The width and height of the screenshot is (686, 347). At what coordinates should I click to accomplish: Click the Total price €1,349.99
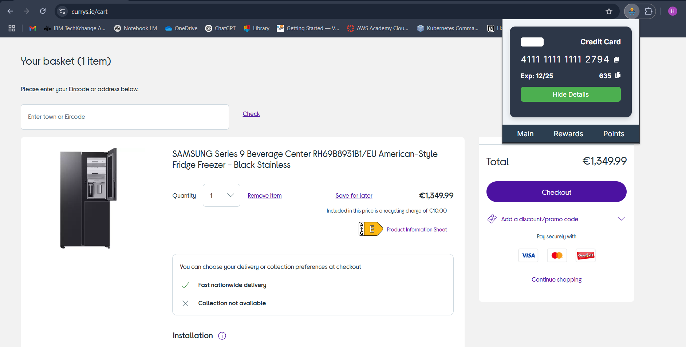click(x=604, y=161)
